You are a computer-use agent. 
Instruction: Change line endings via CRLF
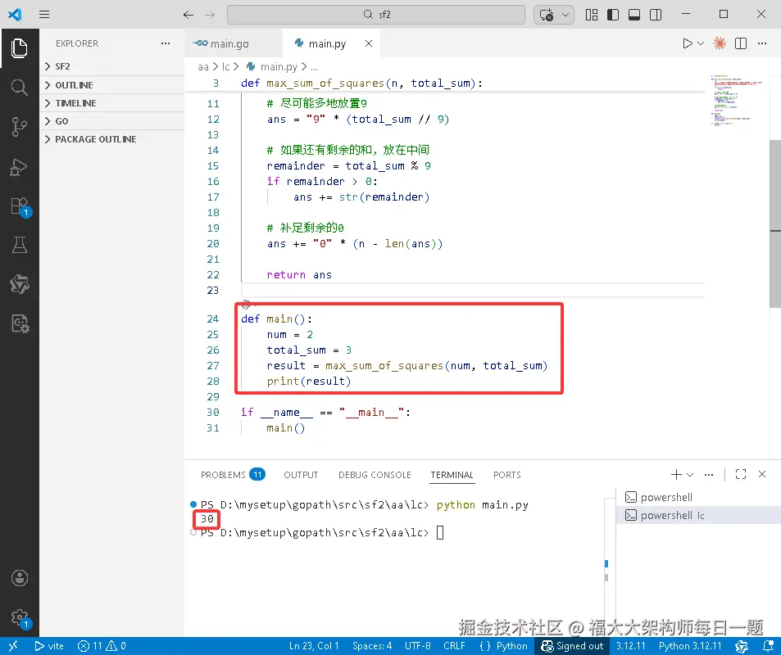(x=454, y=646)
